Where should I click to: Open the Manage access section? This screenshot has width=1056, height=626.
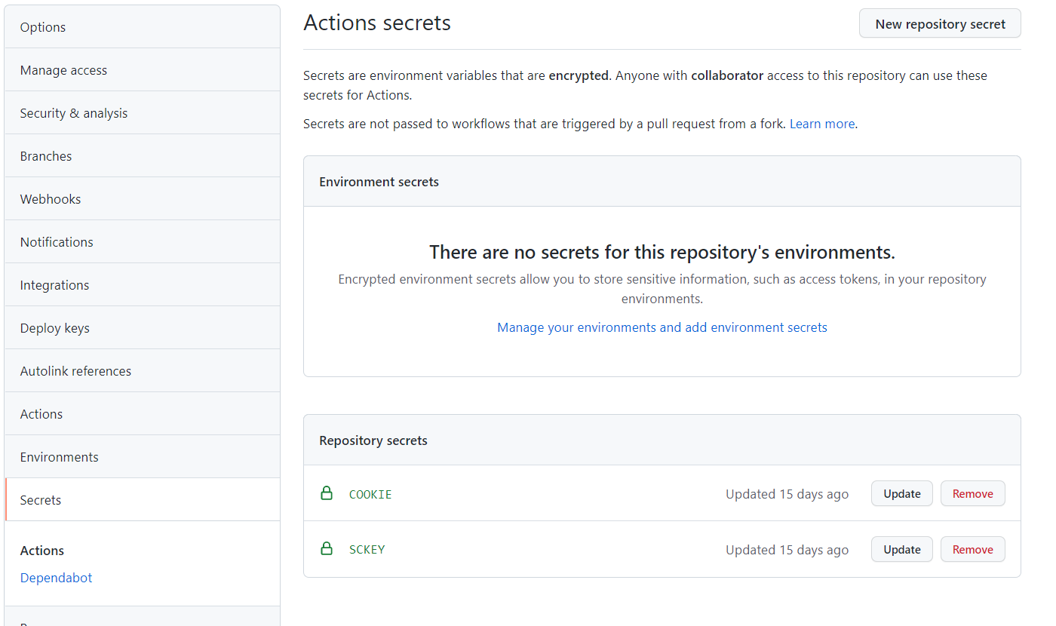coord(63,69)
